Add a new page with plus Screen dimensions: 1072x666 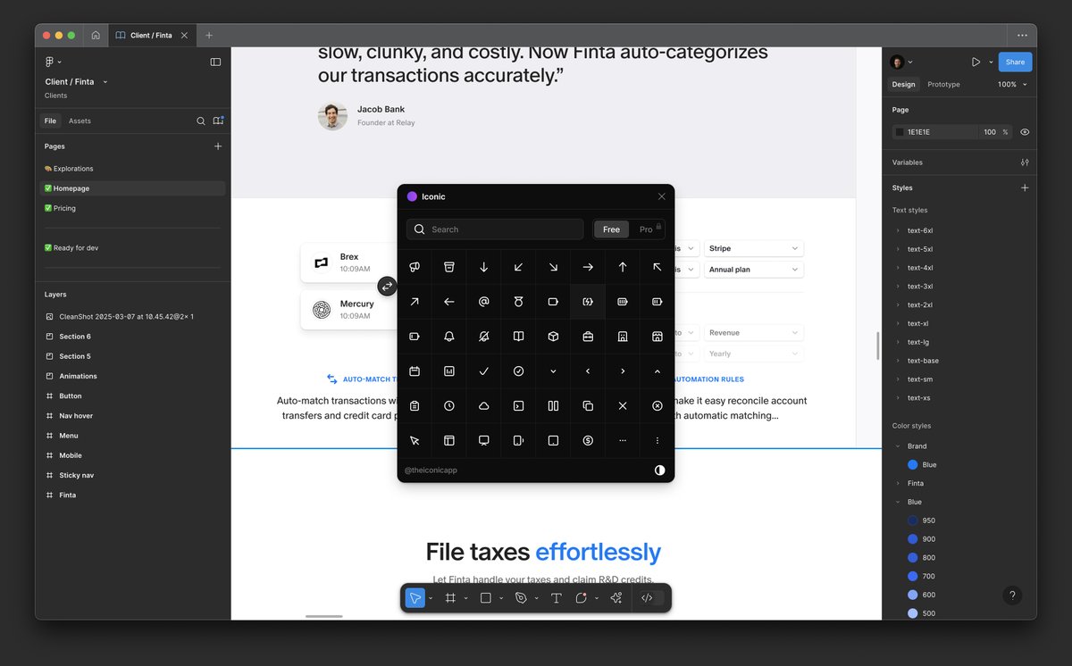pyautogui.click(x=218, y=146)
